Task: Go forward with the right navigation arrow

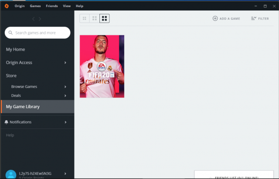Action: click(40, 19)
